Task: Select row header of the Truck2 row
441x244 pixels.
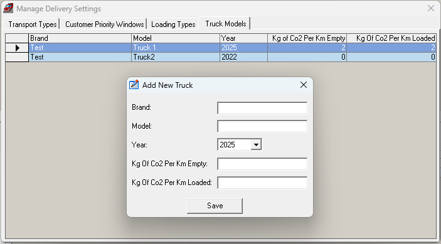Action: click(x=17, y=57)
